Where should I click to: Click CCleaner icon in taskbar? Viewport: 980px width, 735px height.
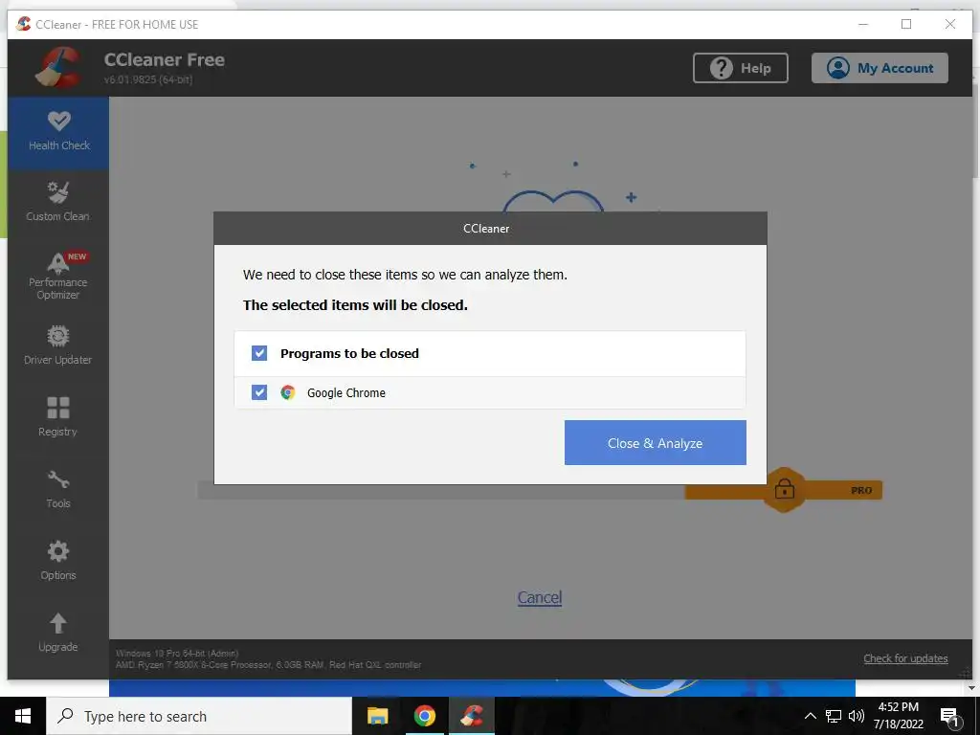tap(472, 716)
